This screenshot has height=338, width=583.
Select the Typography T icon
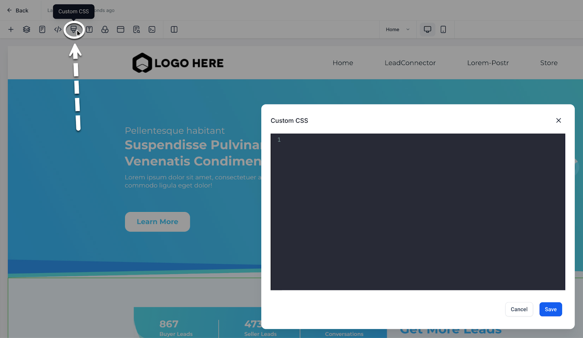pyautogui.click(x=89, y=30)
